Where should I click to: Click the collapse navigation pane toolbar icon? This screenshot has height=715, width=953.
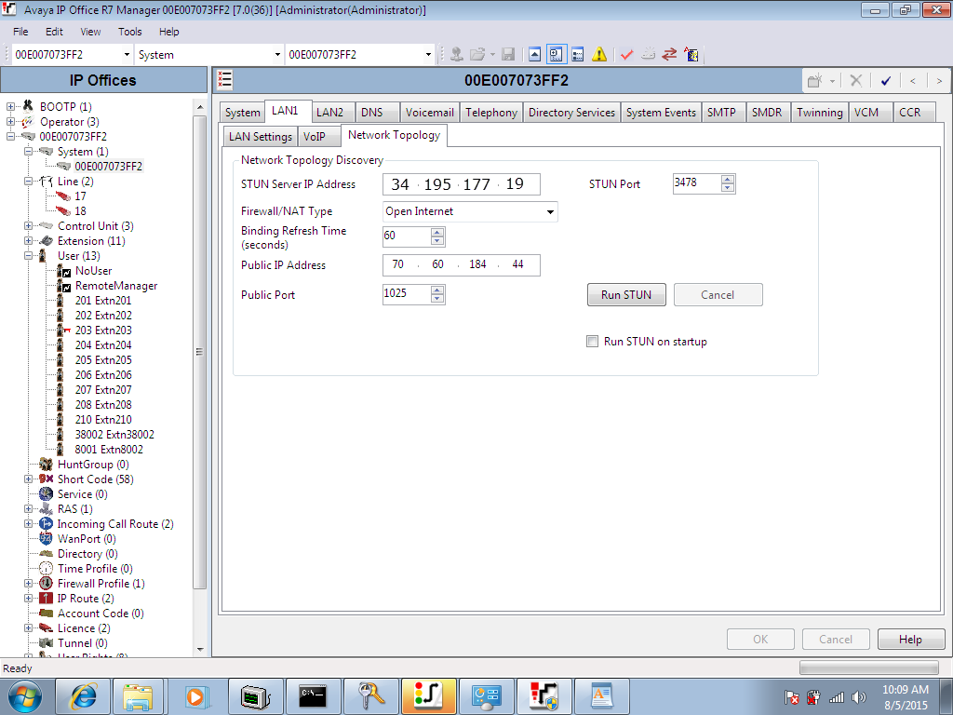click(x=534, y=55)
